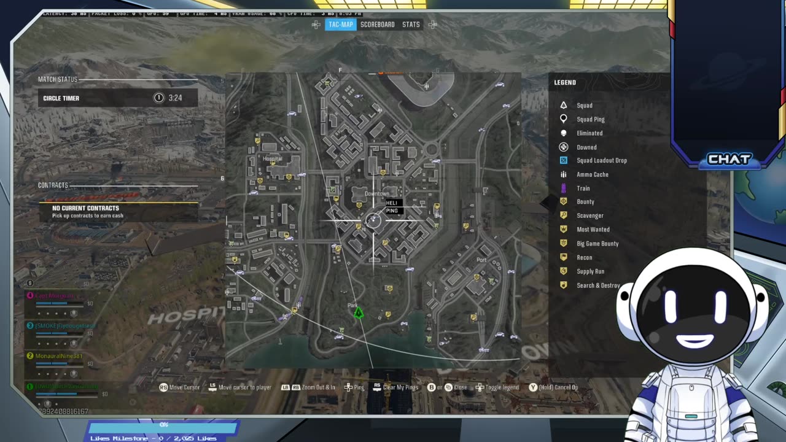Click the CONTRACTS heading
The width and height of the screenshot is (786, 442).
(x=53, y=185)
